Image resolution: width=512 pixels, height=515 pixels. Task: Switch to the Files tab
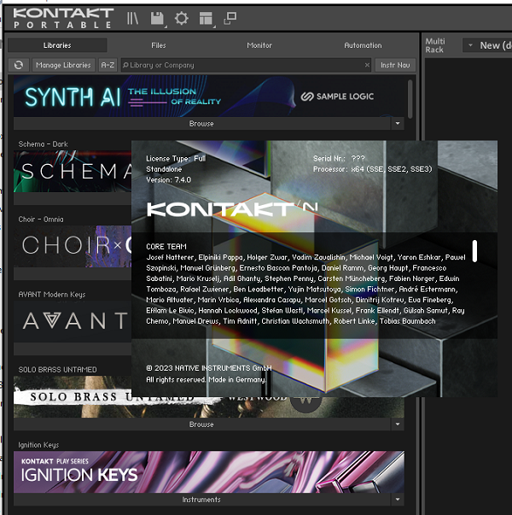pos(159,45)
